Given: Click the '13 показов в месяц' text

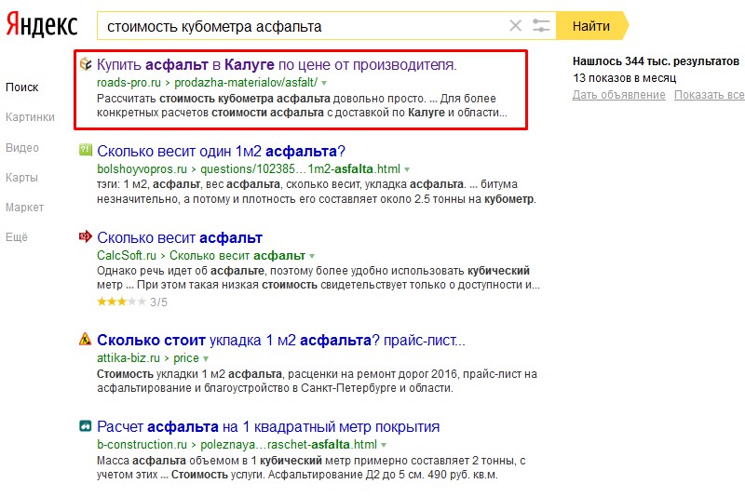Looking at the screenshot, I should pyautogui.click(x=624, y=78).
